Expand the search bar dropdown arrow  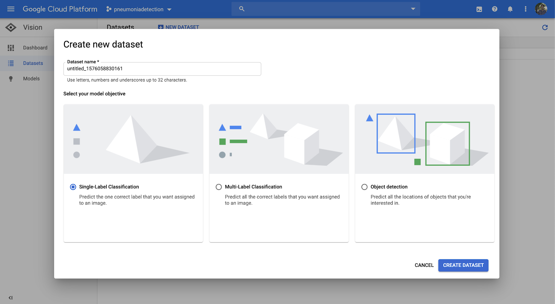coord(413,9)
